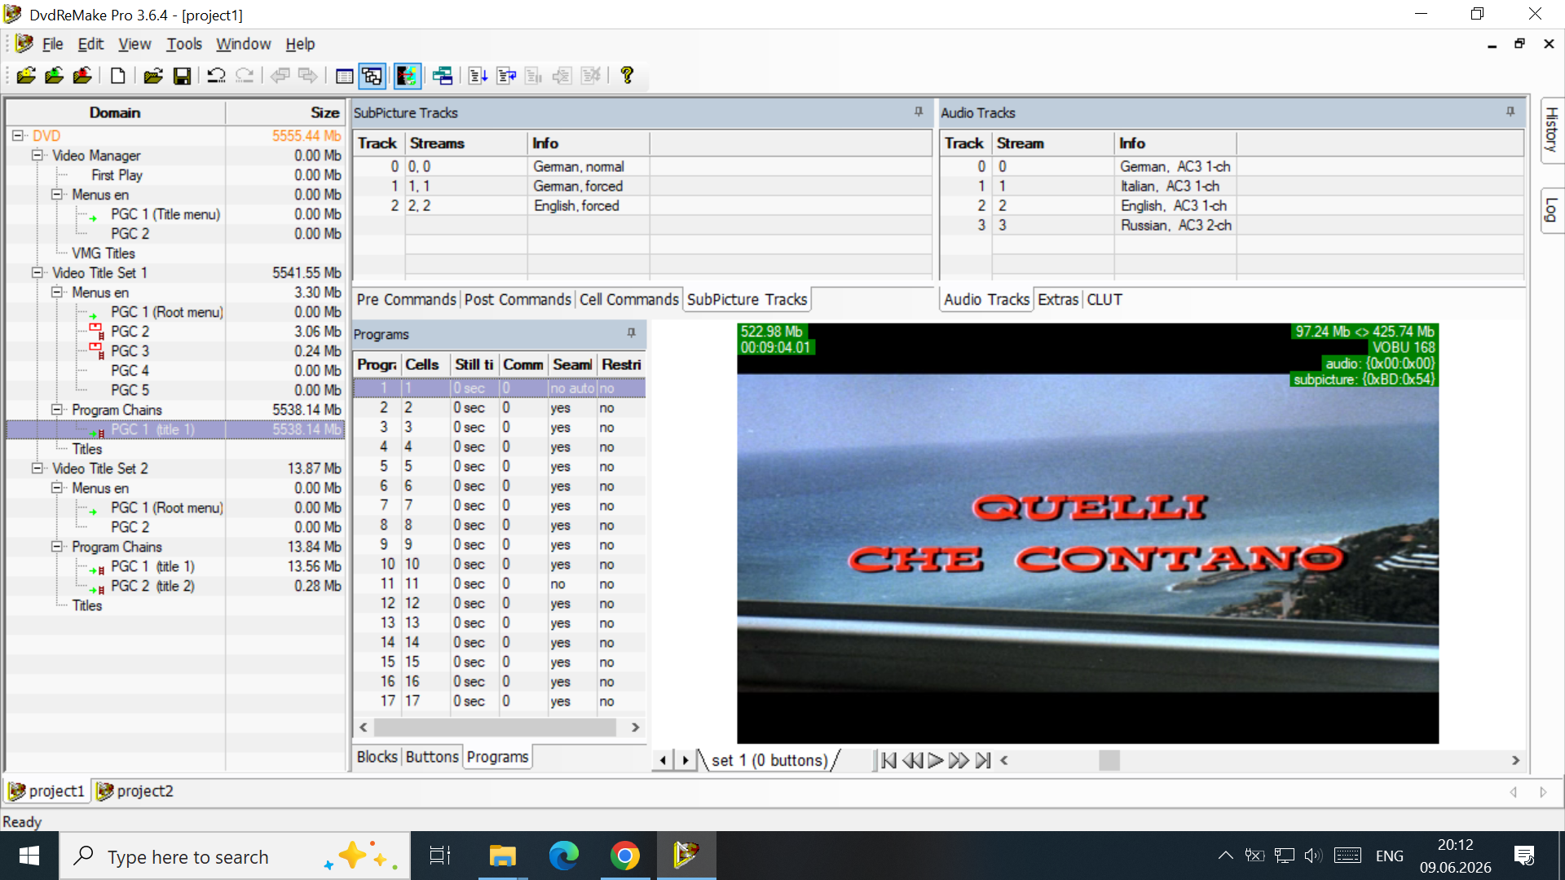Click the list view window toolbar icon
The image size is (1565, 880).
(x=344, y=76)
